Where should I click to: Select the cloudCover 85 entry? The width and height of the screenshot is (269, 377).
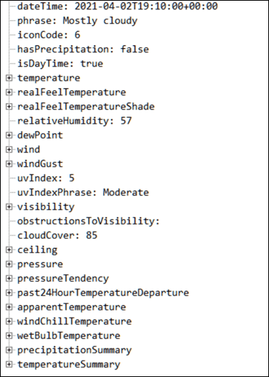(x=57, y=235)
